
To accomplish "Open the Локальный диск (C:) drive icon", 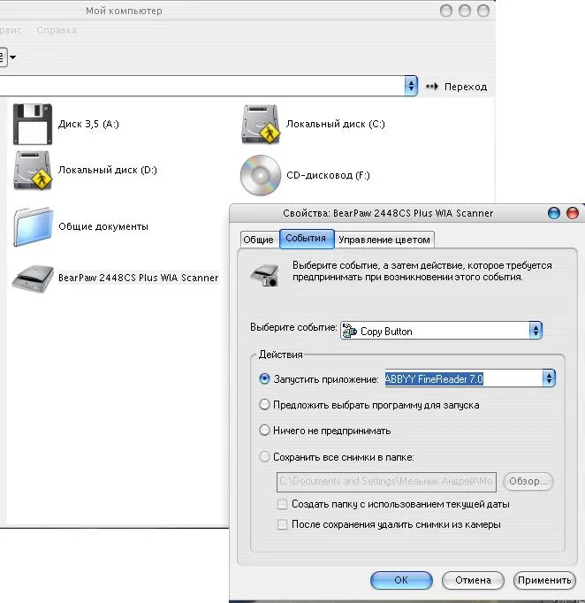I will click(261, 124).
